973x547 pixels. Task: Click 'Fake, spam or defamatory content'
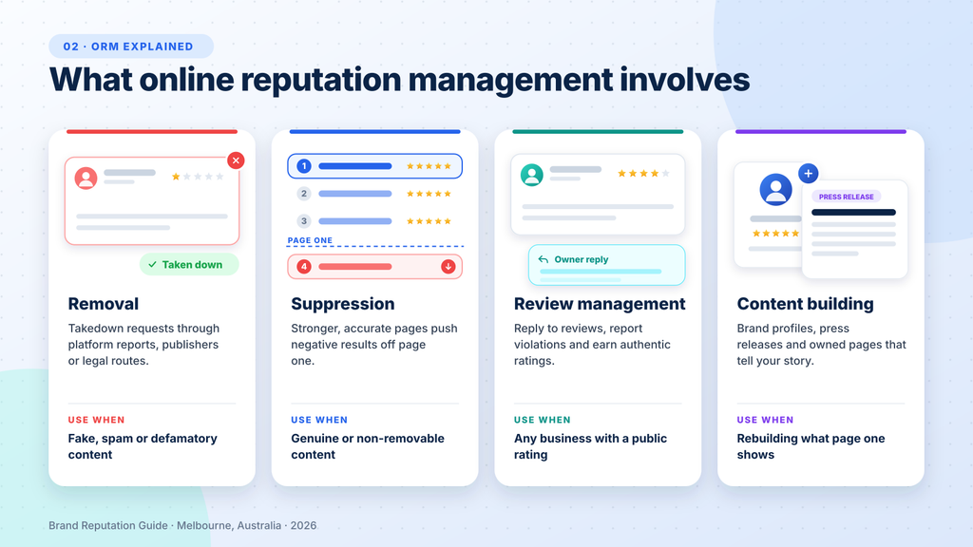pyautogui.click(x=143, y=446)
